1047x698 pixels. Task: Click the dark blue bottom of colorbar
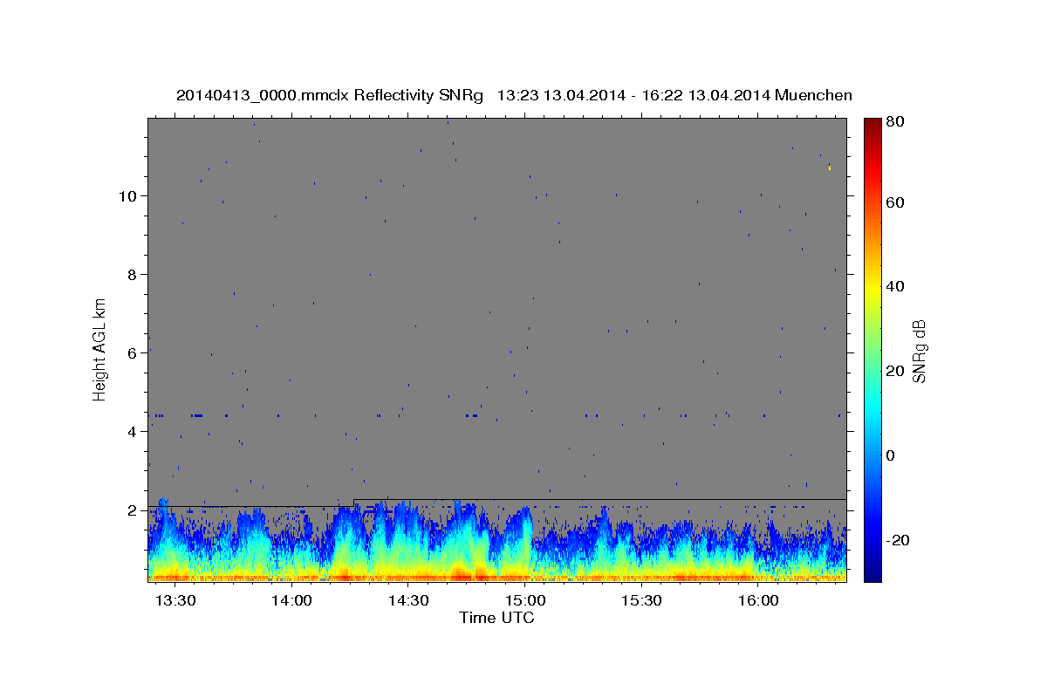point(872,575)
